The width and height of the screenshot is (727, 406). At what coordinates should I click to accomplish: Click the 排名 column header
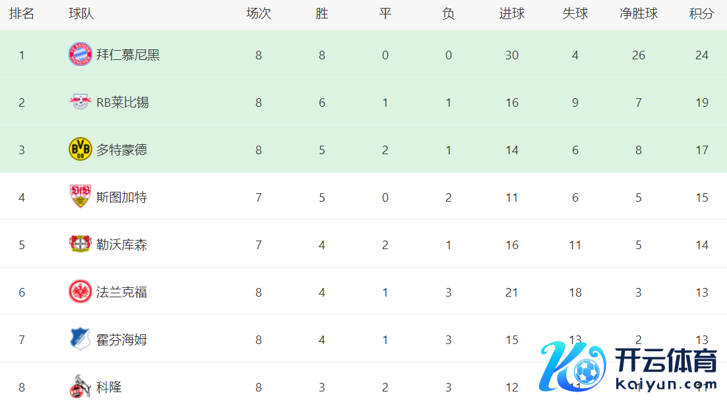click(22, 14)
